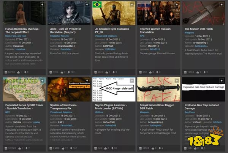228x153 pixels.
Task: Click thumbs-up icon on Spiders of Solstheim card
Action: [63, 148]
